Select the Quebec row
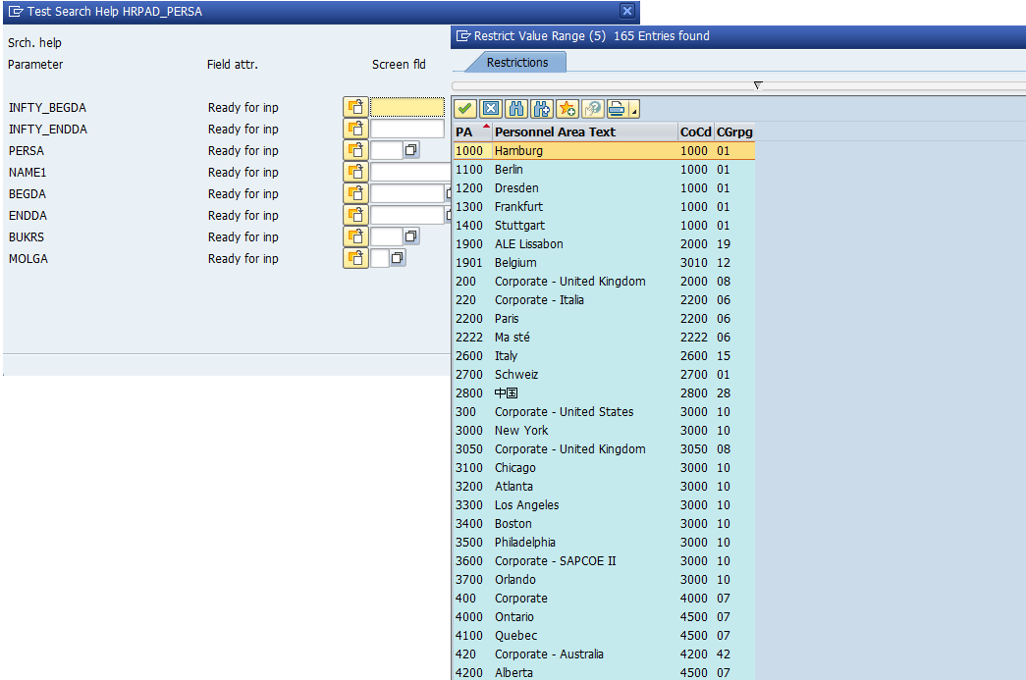The width and height of the screenshot is (1026, 680). [604, 635]
